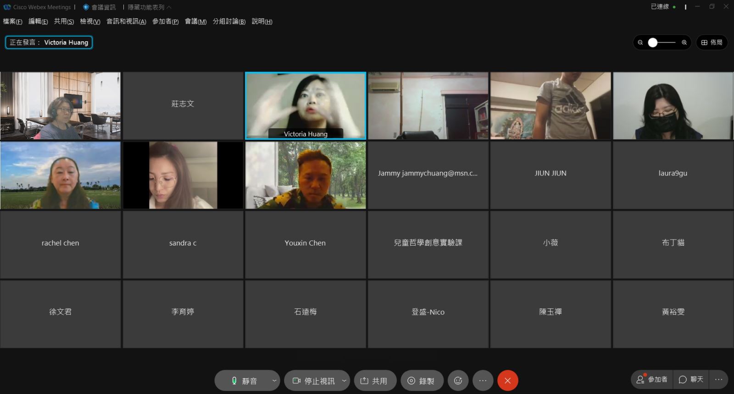734x394 pixels.
Task: Click the 正在發言 Victoria Huang speaker label
Action: pyautogui.click(x=49, y=43)
